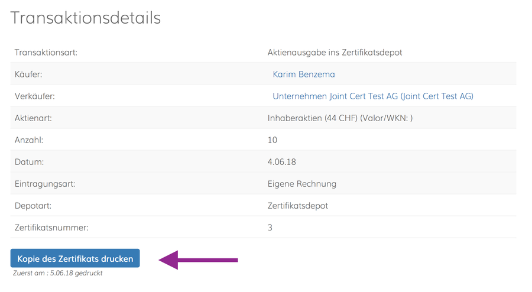This screenshot has height=292, width=532.
Task: Click the Kopie des Zertifikats drucken button
Action: coord(75,258)
